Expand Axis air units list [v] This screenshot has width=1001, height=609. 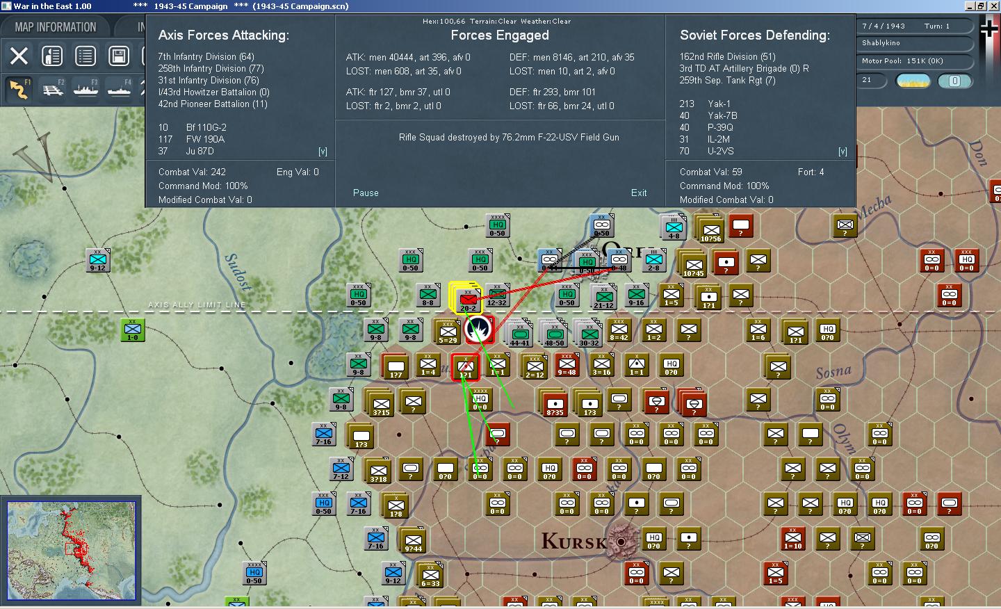pos(323,151)
